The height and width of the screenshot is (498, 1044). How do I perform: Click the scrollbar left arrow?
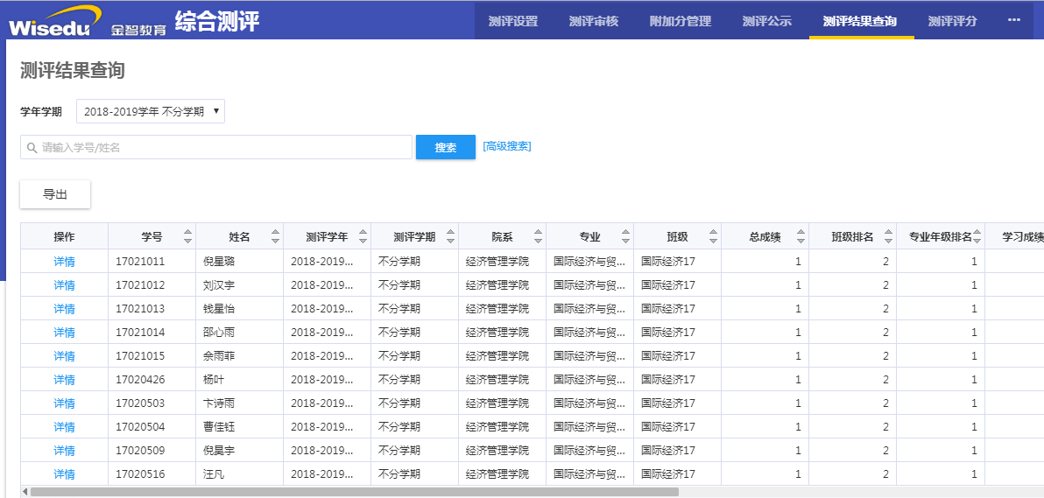(x=25, y=492)
